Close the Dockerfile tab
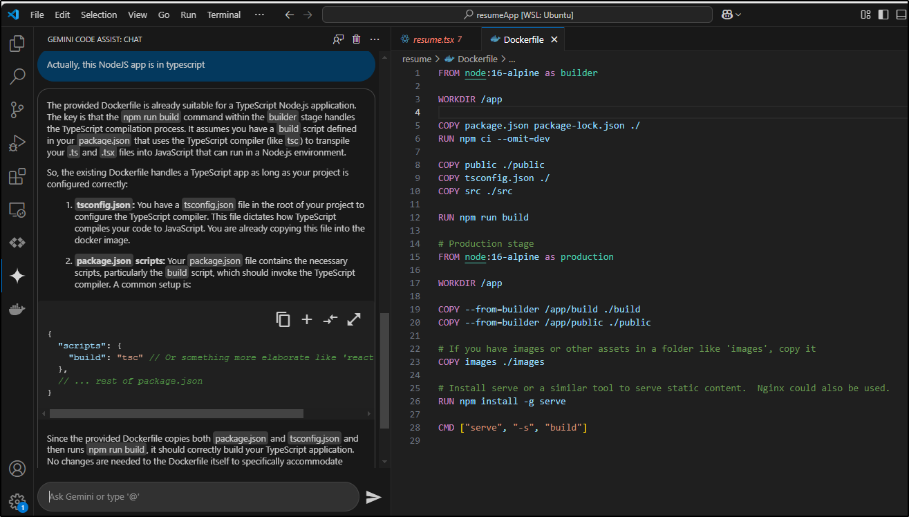This screenshot has width=909, height=517. (x=554, y=39)
